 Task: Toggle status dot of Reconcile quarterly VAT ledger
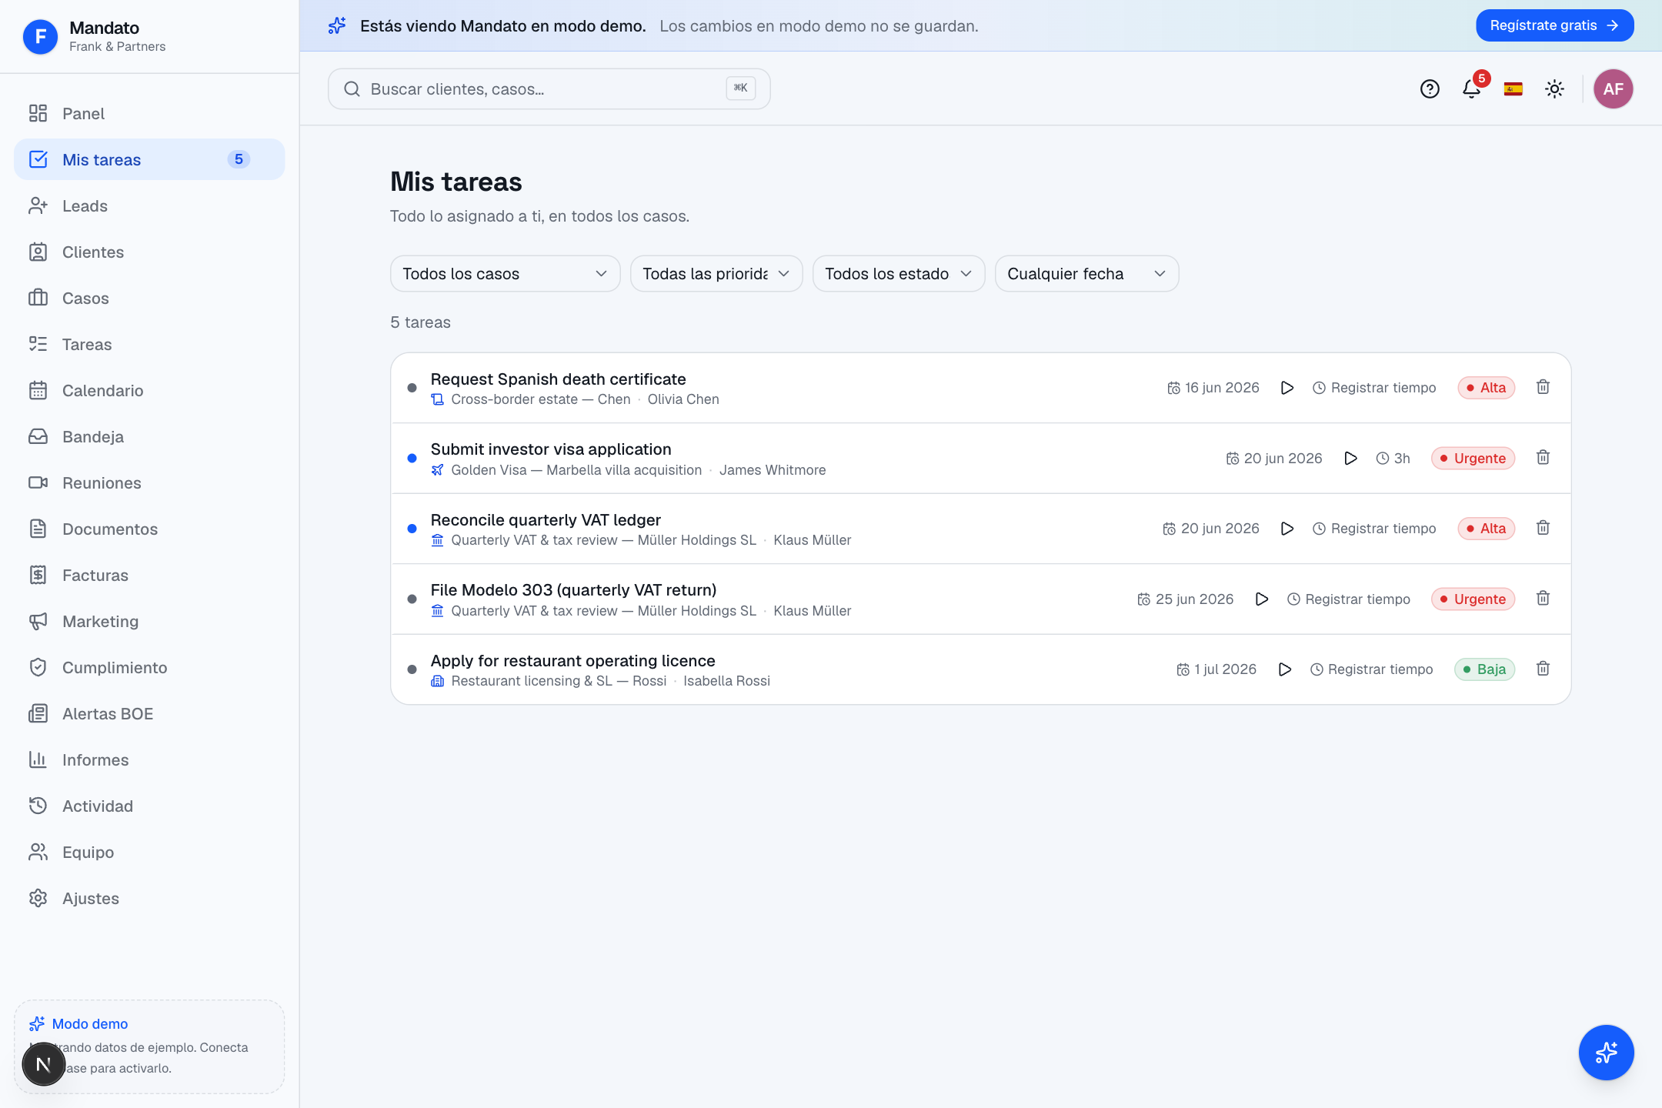[412, 529]
